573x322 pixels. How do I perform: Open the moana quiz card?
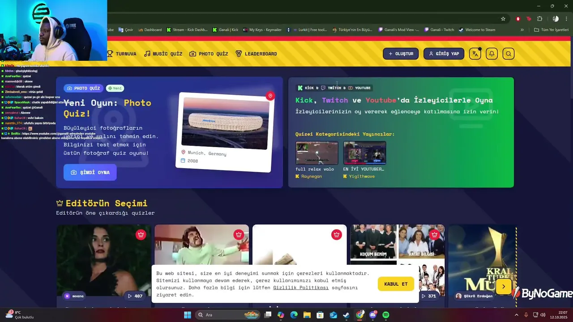coord(104,266)
